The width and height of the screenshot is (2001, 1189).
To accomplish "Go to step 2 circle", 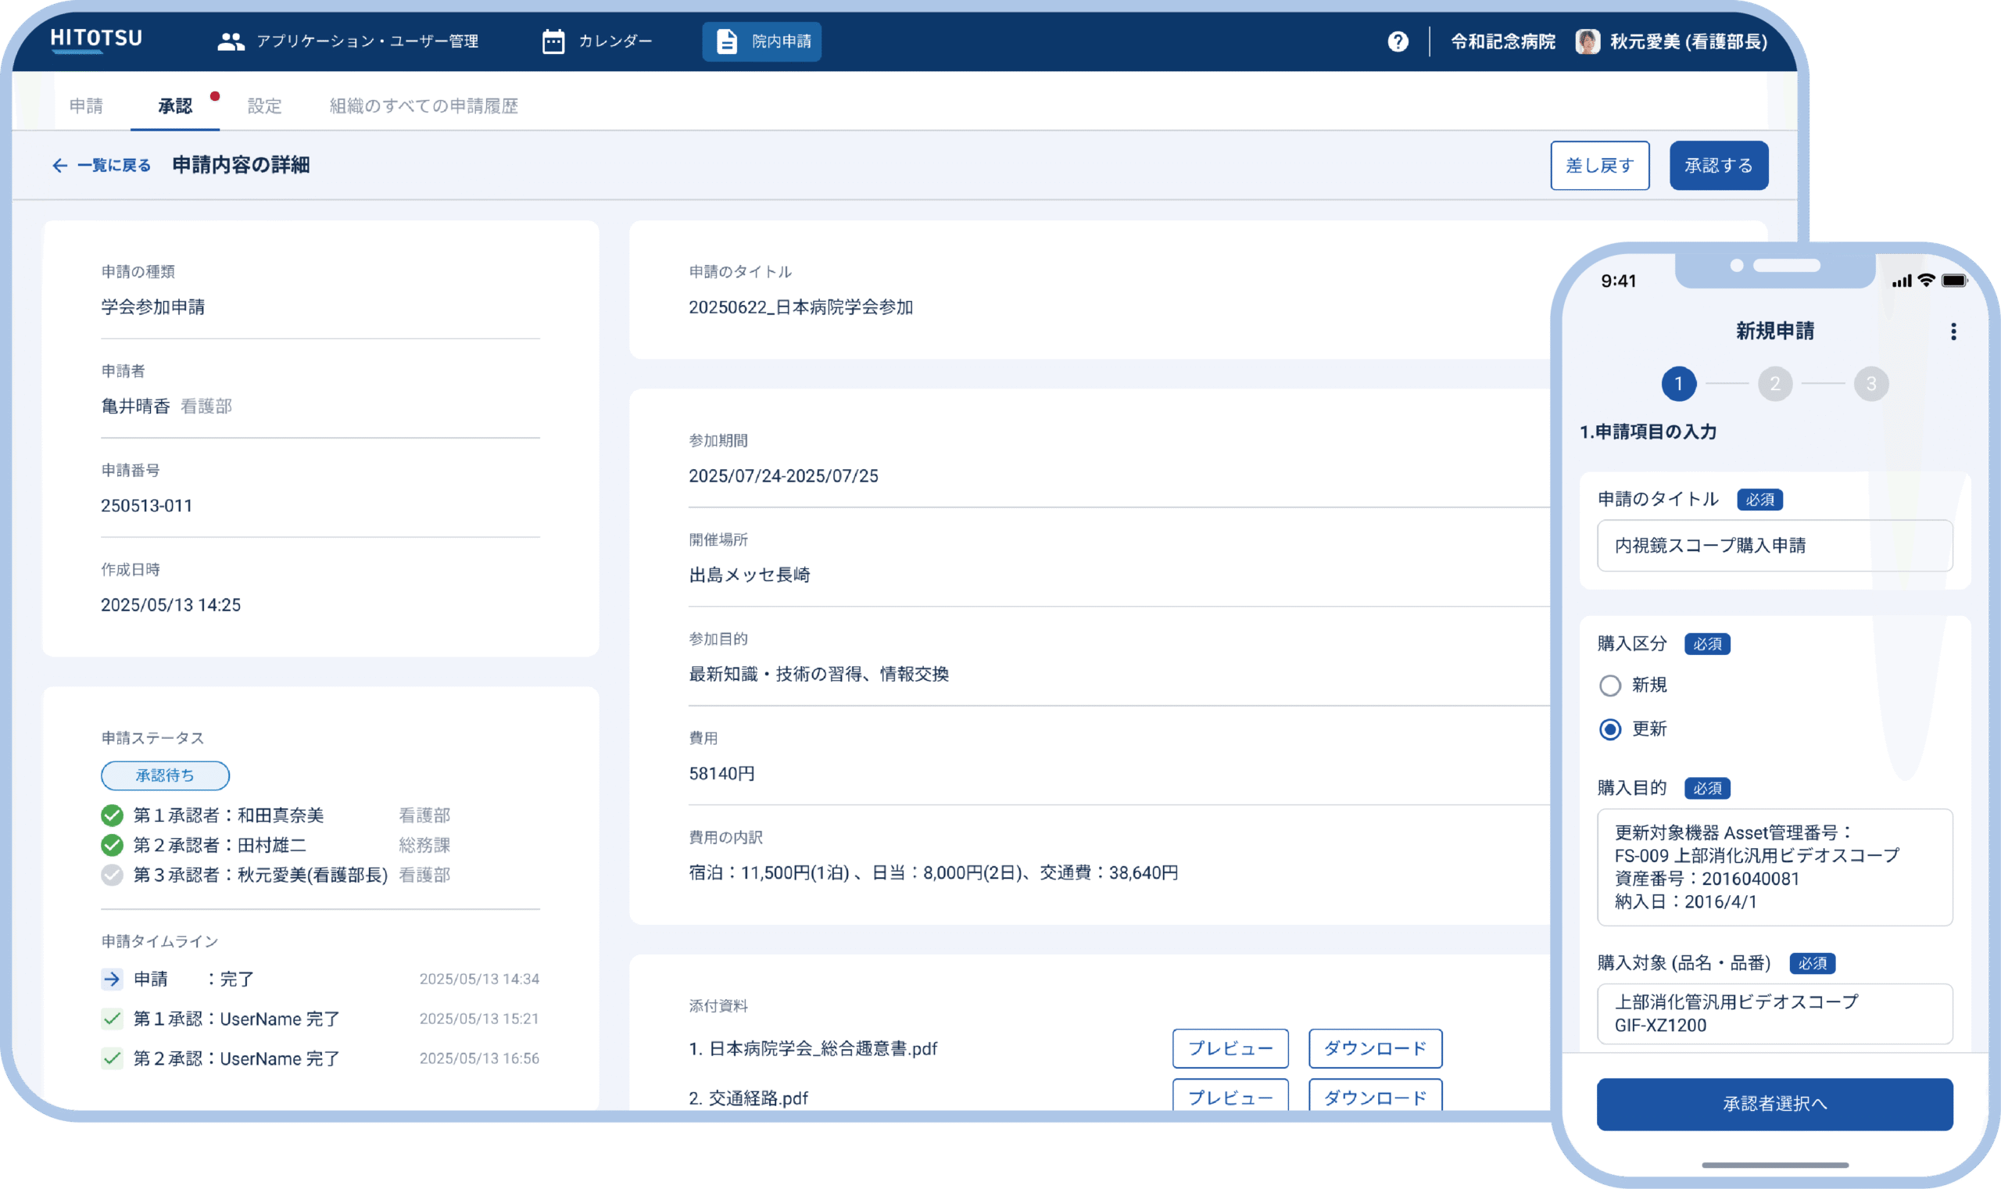I will (x=1774, y=384).
